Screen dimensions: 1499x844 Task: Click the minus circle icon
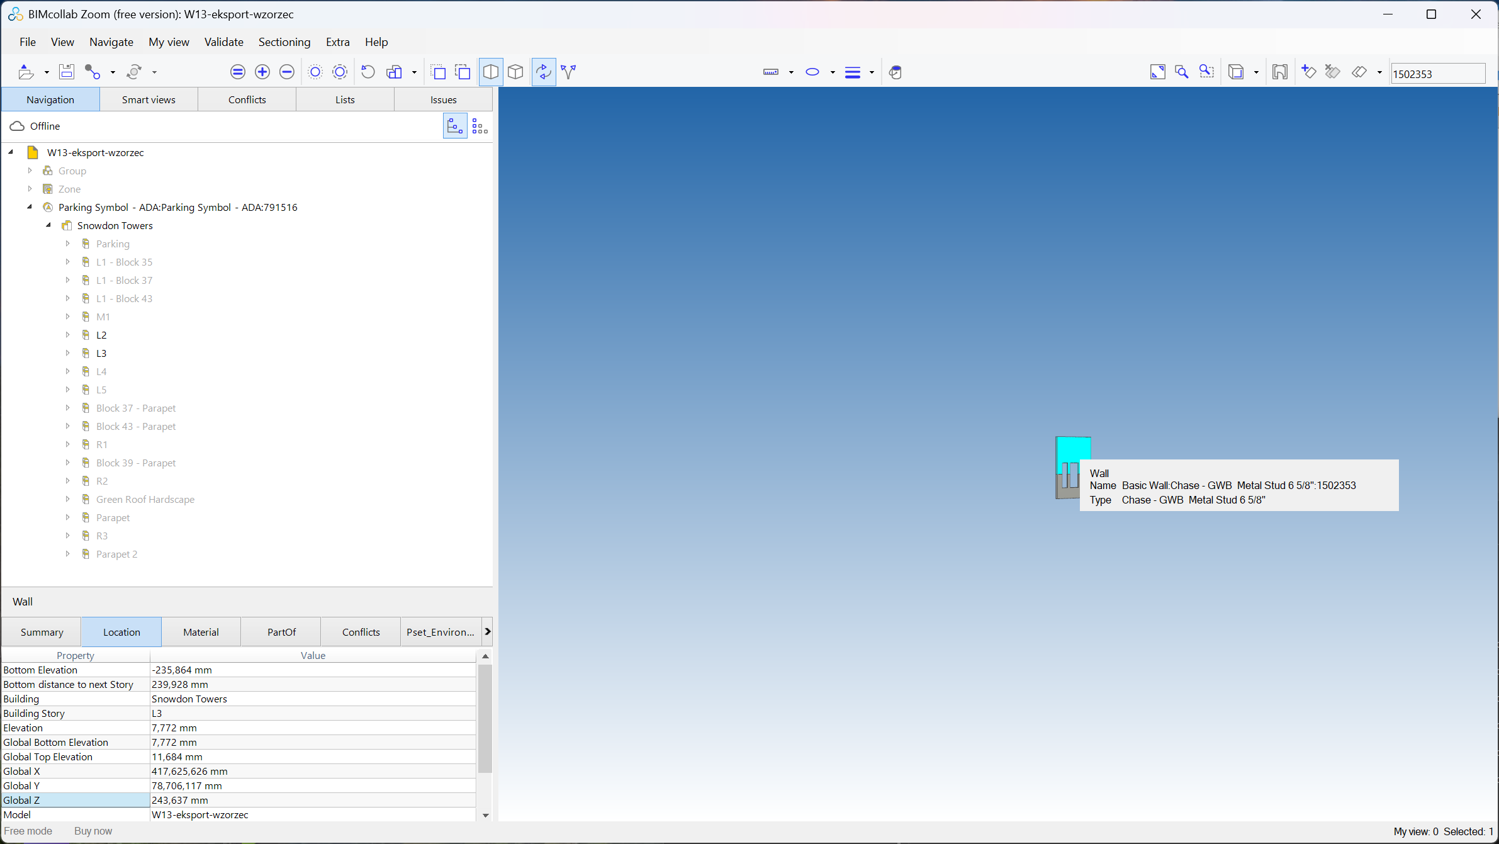coord(287,72)
